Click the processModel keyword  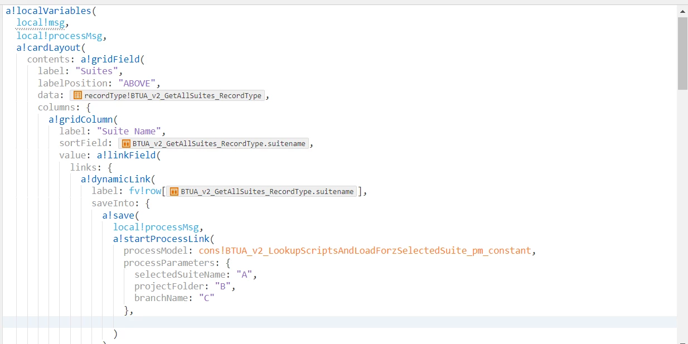(x=156, y=251)
